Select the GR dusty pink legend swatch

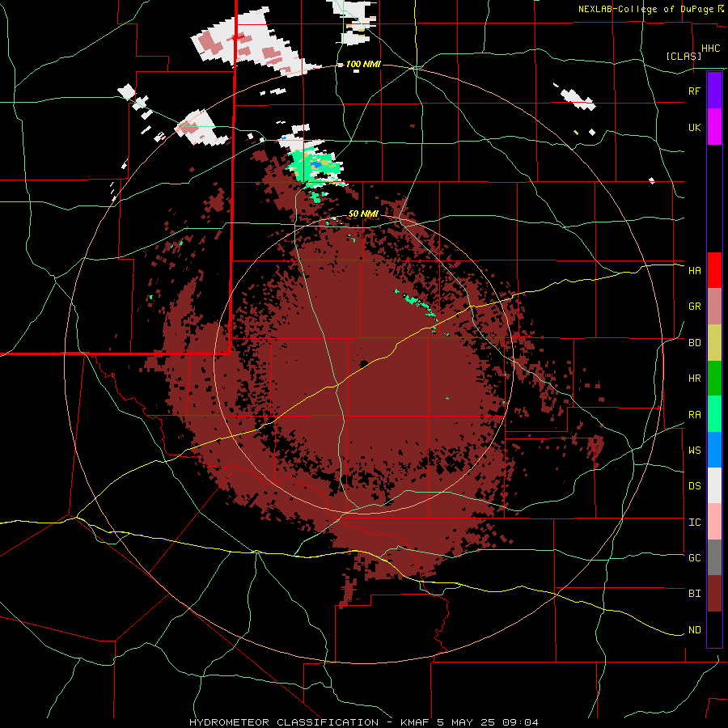pyautogui.click(x=714, y=307)
